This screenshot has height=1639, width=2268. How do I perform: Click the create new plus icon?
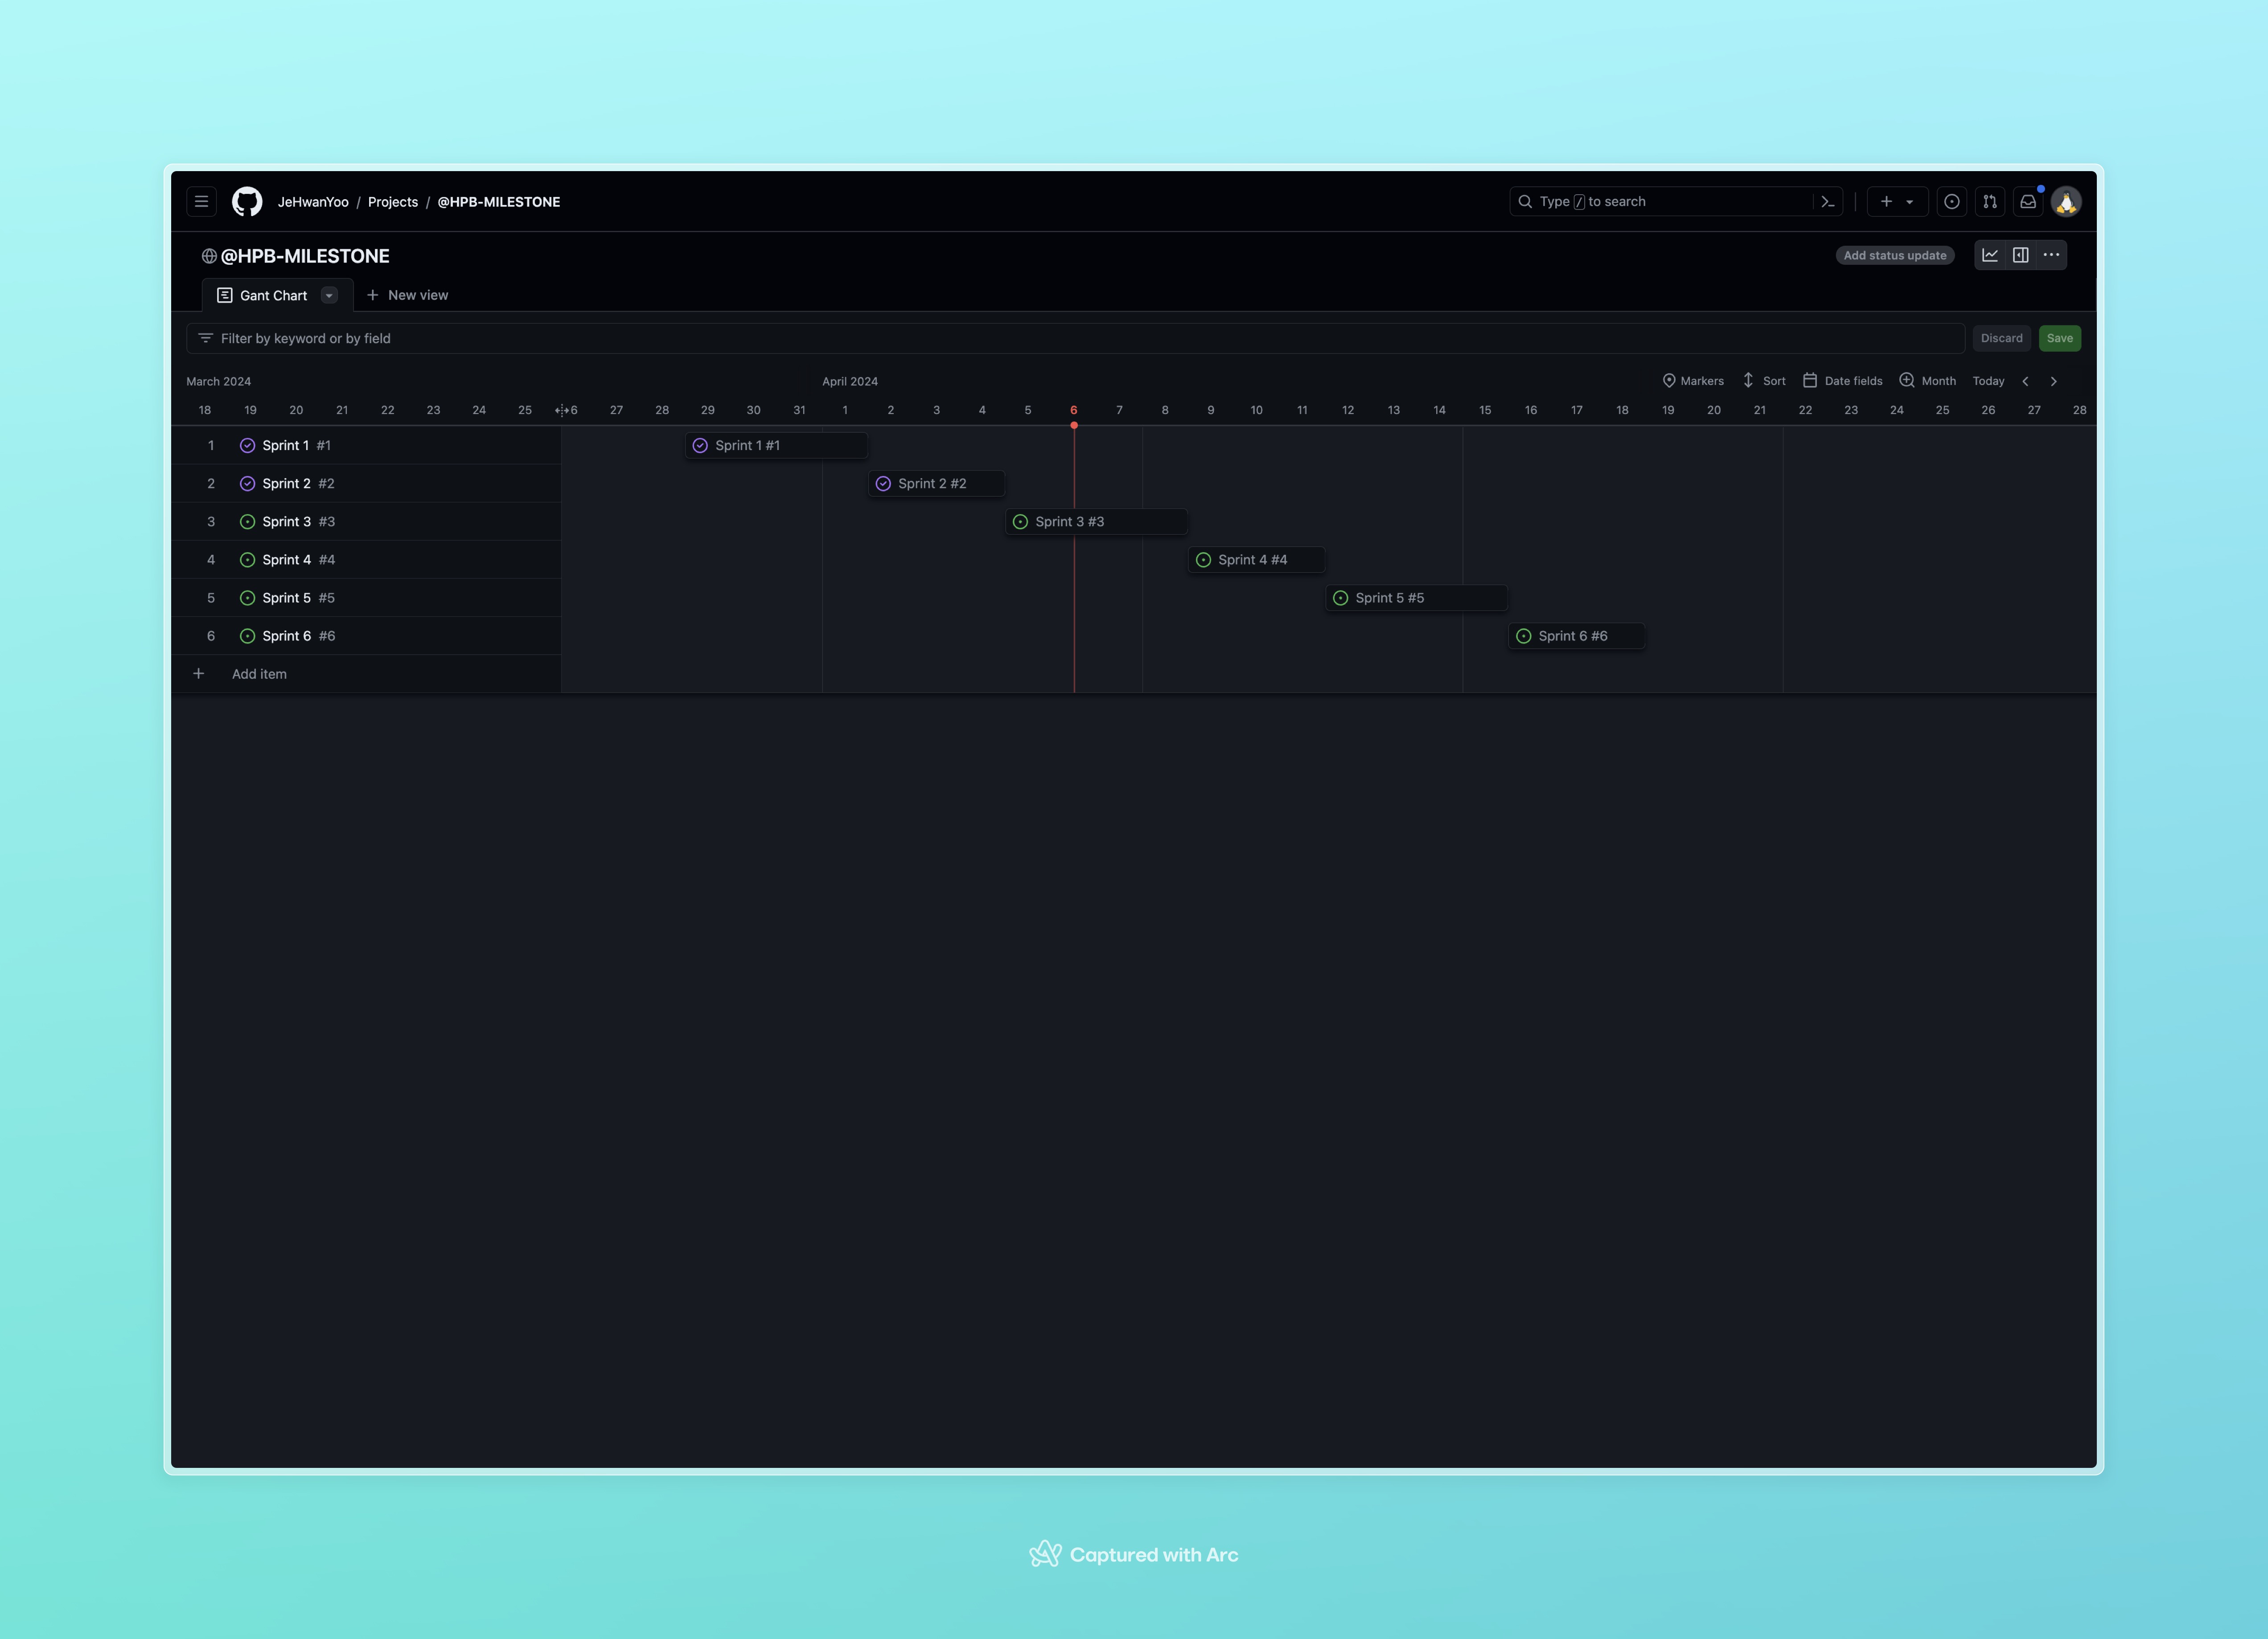coord(1886,201)
